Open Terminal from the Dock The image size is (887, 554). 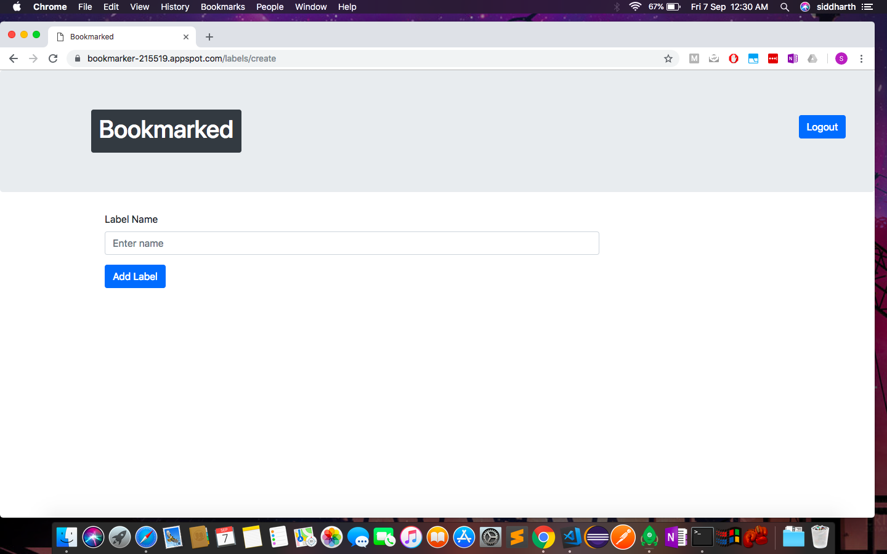click(702, 537)
